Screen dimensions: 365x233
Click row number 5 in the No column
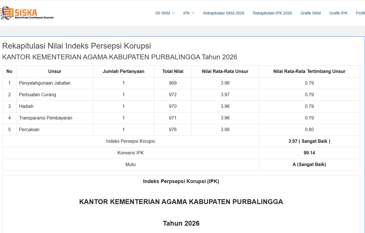pos(9,130)
